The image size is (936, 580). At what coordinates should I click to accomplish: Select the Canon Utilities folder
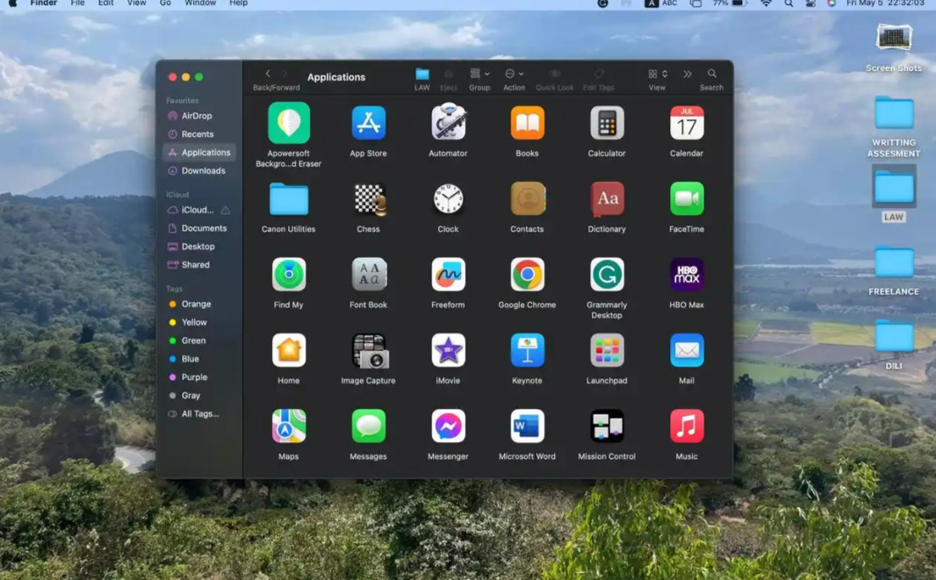(x=288, y=198)
